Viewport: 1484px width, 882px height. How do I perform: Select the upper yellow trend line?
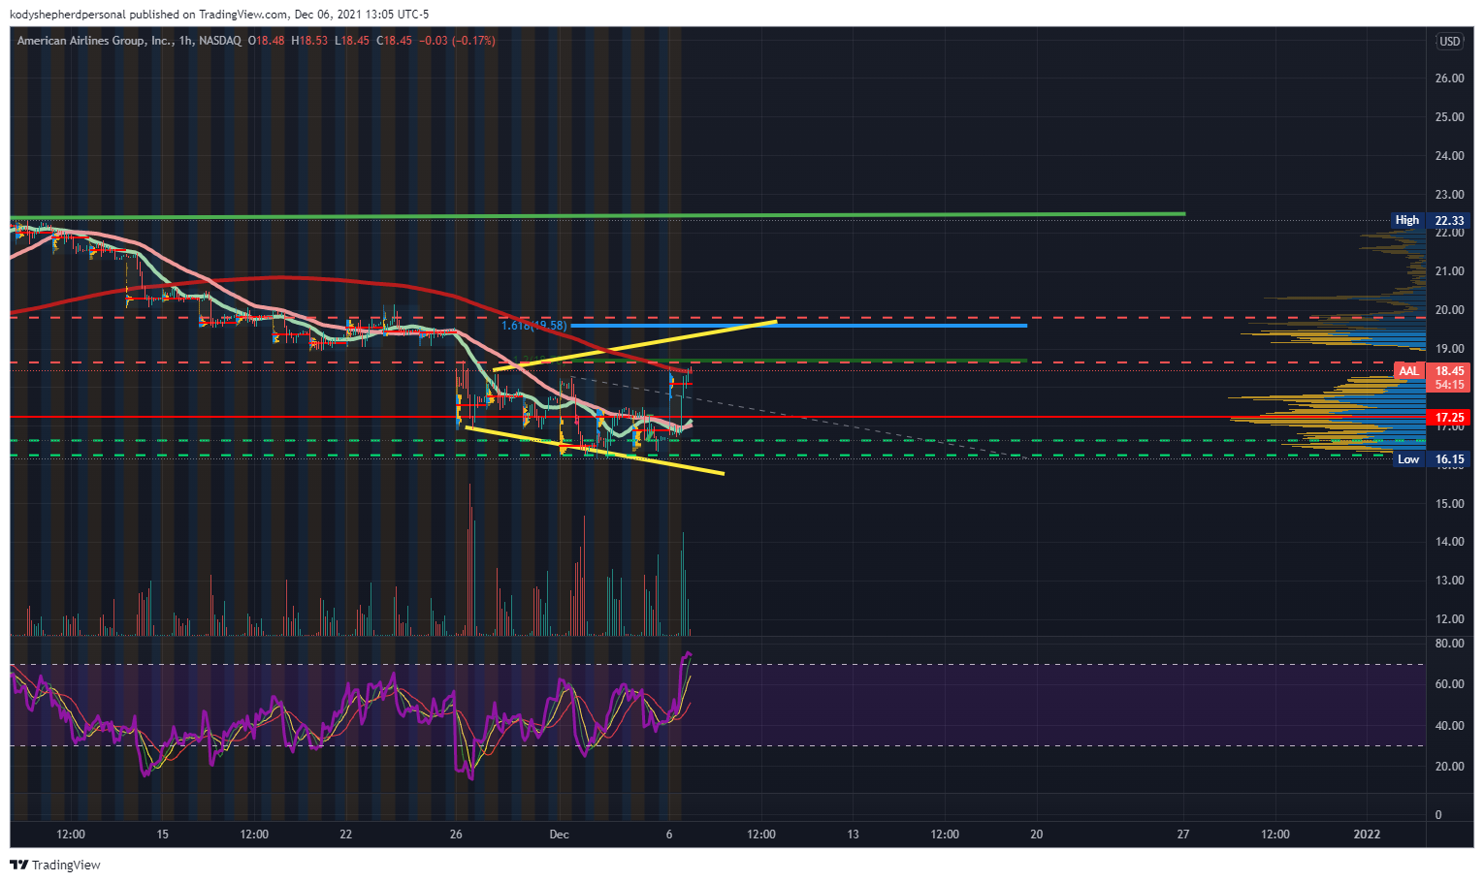click(635, 345)
